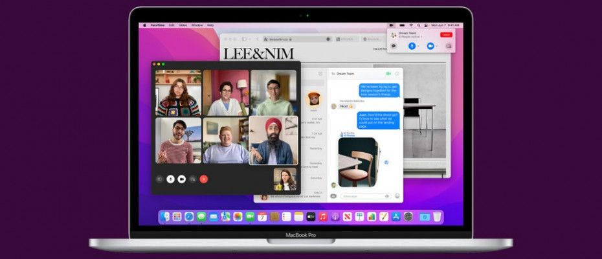Open Photos in the Dock
The height and width of the screenshot is (259, 602).
238,216
